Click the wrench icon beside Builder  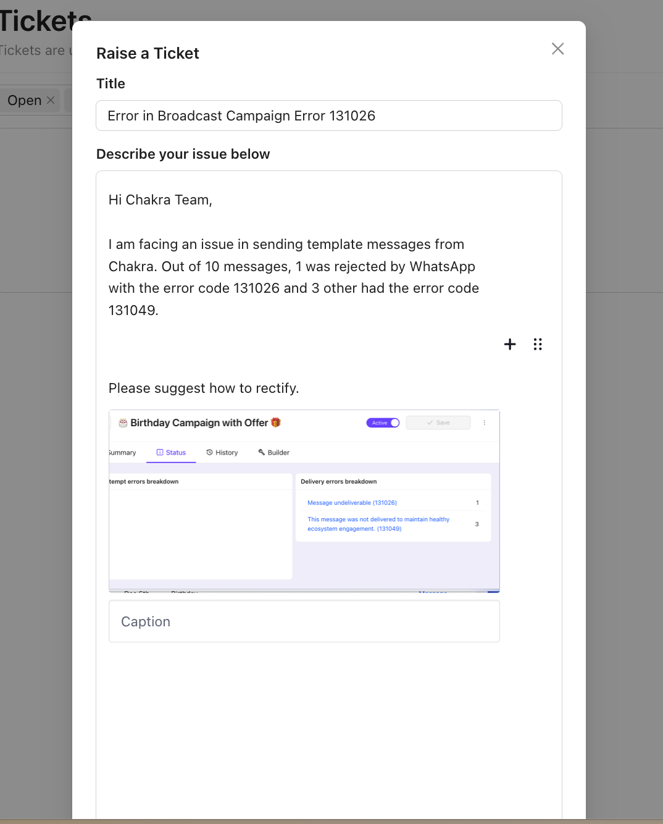[x=262, y=452]
